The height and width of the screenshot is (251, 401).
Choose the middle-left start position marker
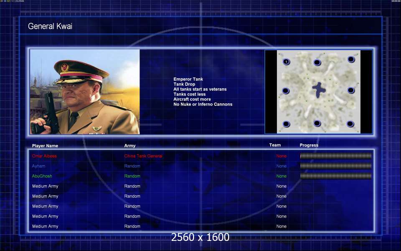pos(286,91)
